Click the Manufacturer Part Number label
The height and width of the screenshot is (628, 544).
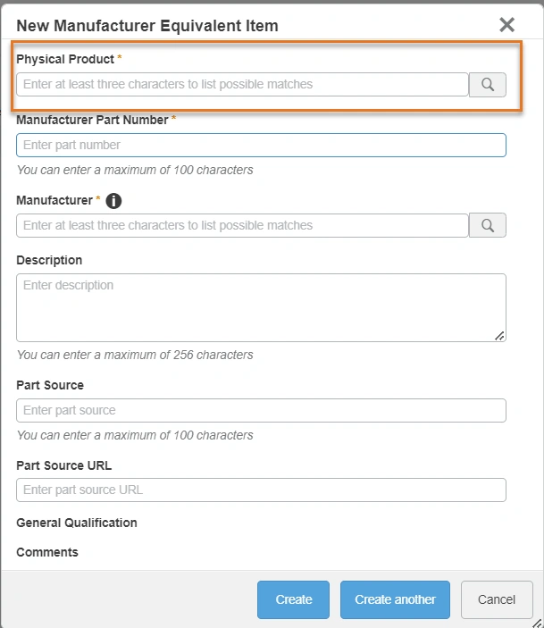tap(92, 120)
